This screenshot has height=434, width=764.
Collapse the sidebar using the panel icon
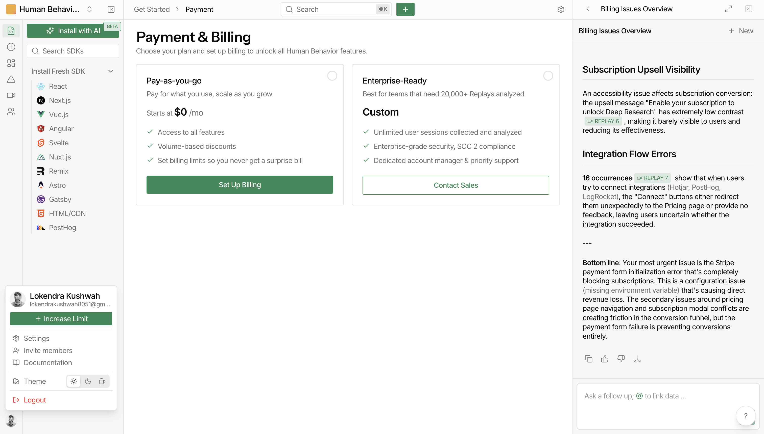(111, 9)
